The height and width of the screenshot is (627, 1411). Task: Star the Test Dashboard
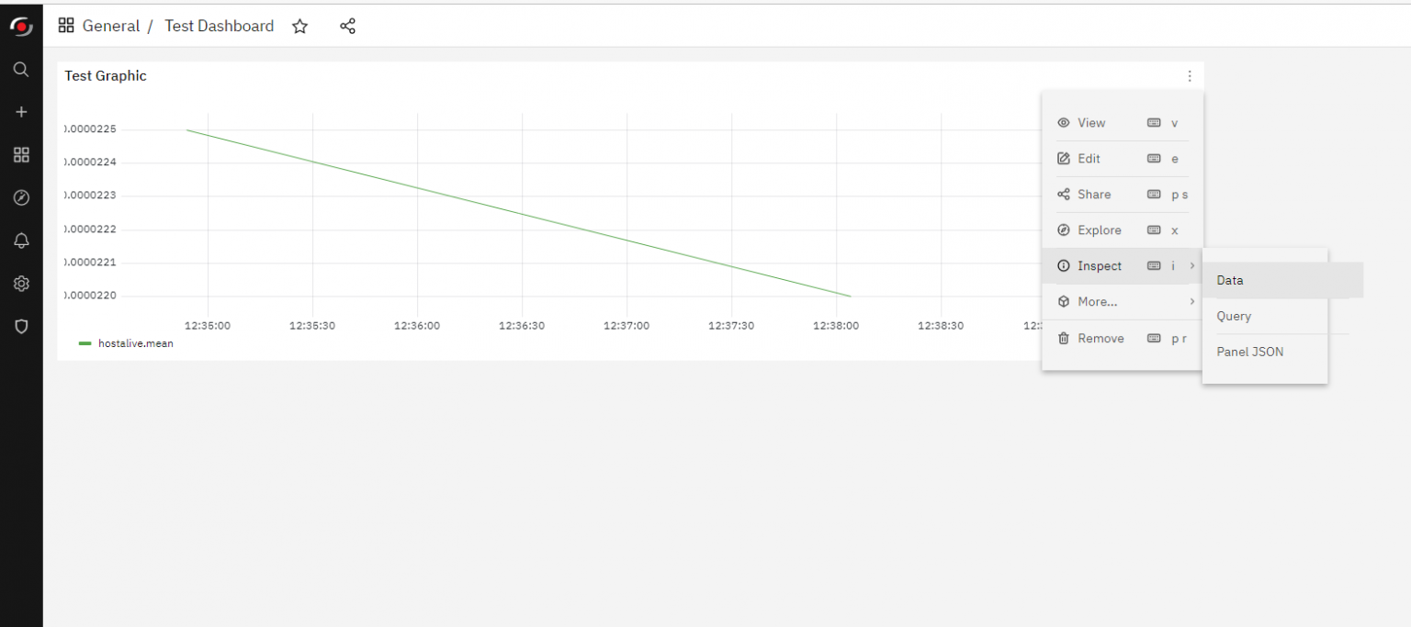(299, 26)
